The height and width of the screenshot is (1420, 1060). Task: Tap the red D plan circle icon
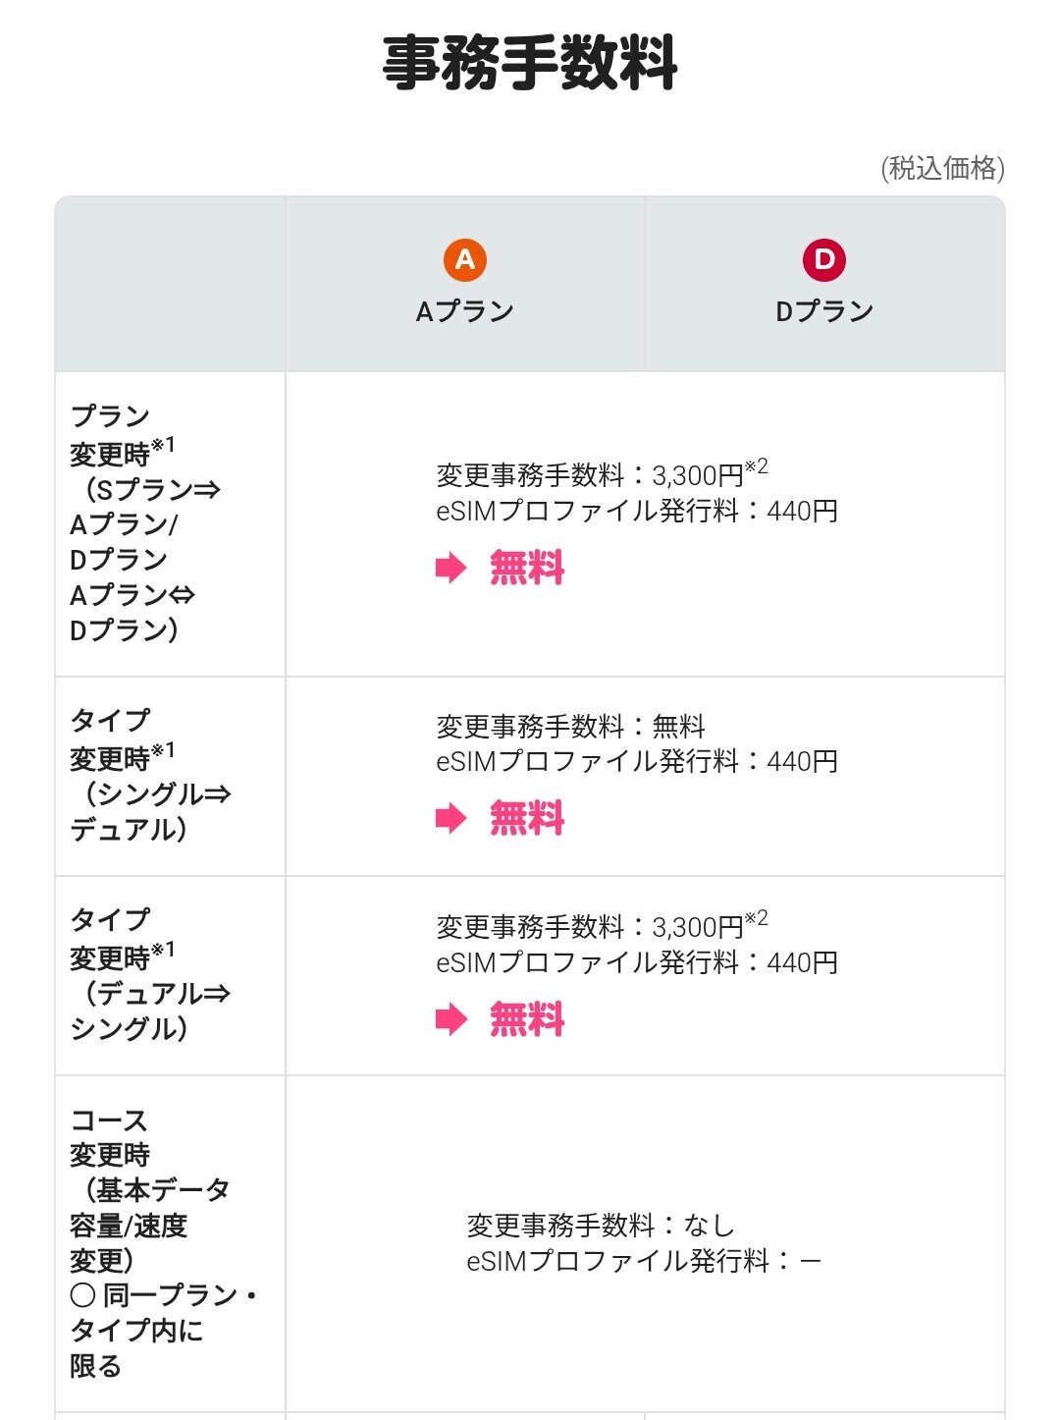point(823,259)
